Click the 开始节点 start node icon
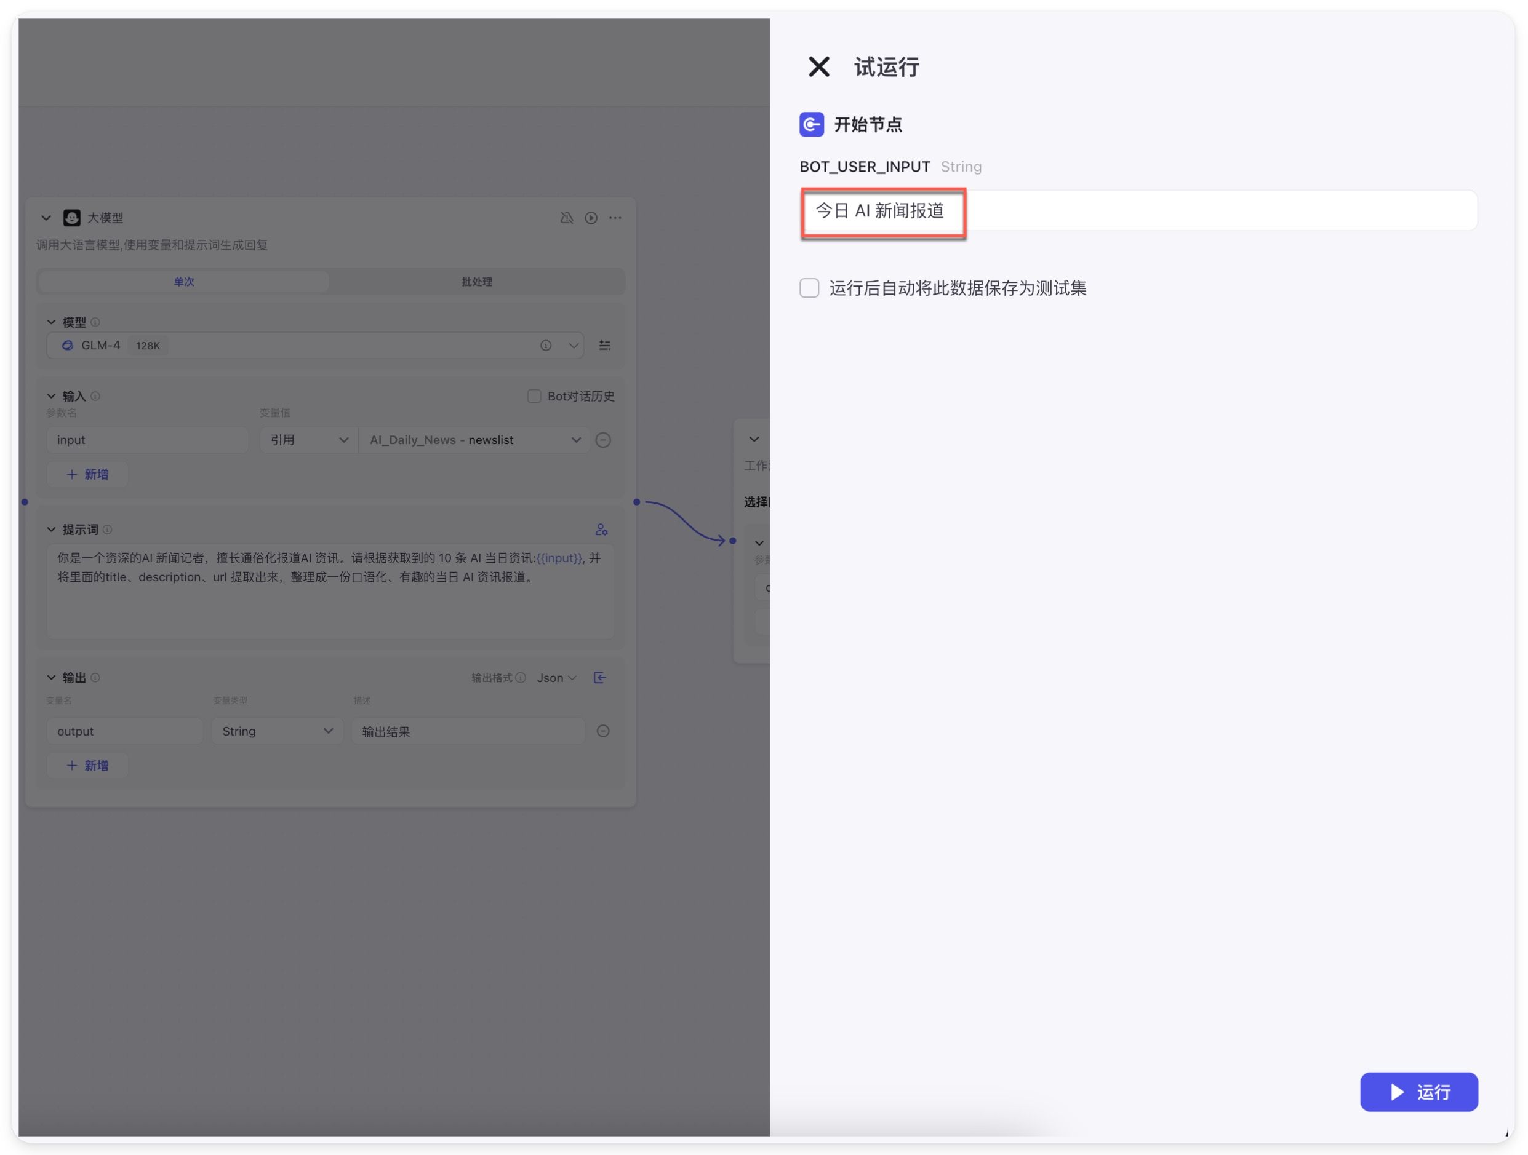Screen dimensions: 1528x1155 pyautogui.click(x=811, y=124)
